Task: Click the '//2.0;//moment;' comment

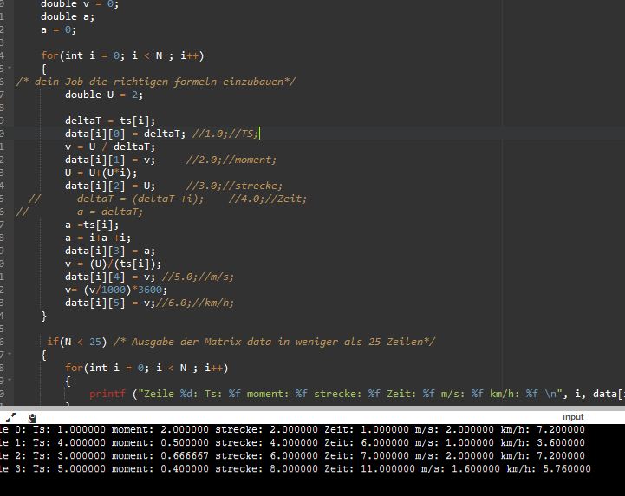Action: click(x=231, y=160)
